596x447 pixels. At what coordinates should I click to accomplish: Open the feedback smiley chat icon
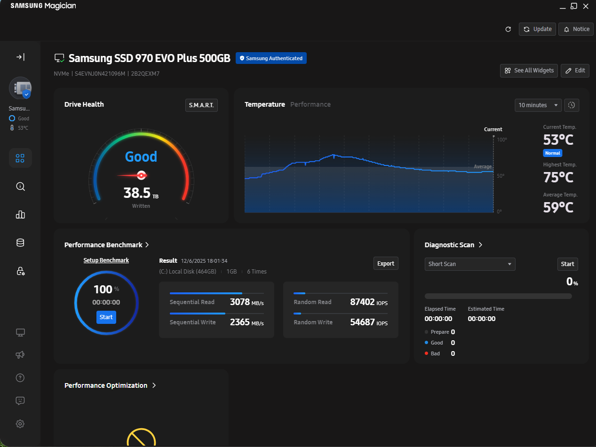pos(20,400)
